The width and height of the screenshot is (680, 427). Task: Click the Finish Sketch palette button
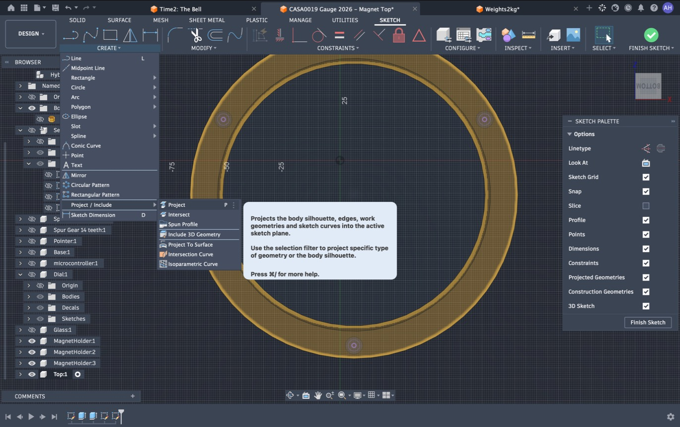tap(648, 322)
